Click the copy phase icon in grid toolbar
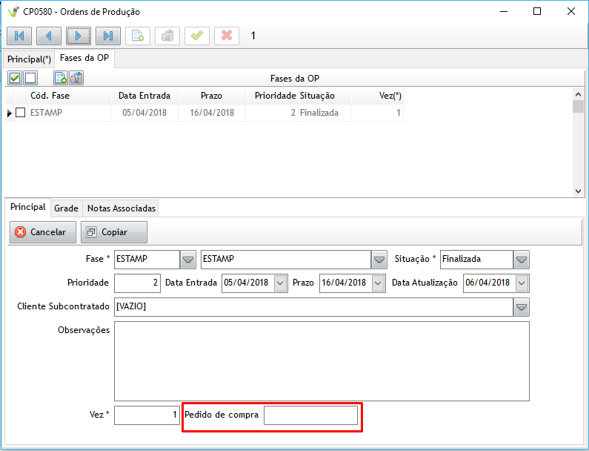The height and width of the screenshot is (451, 589). [x=76, y=78]
